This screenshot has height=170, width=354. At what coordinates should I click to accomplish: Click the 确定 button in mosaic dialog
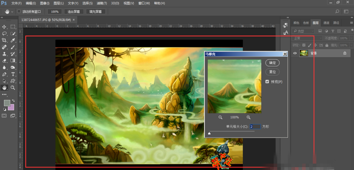tap(272, 63)
